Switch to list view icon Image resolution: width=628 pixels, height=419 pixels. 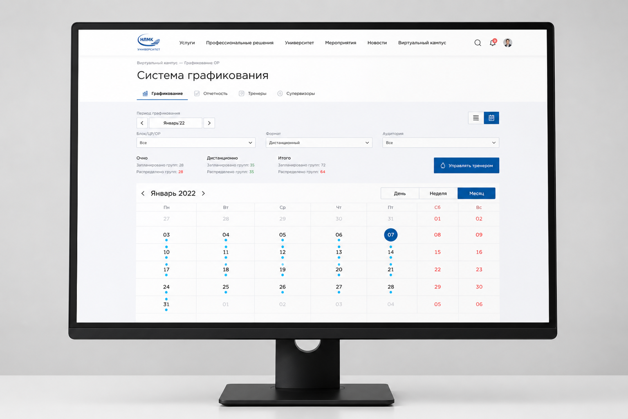[x=476, y=118]
